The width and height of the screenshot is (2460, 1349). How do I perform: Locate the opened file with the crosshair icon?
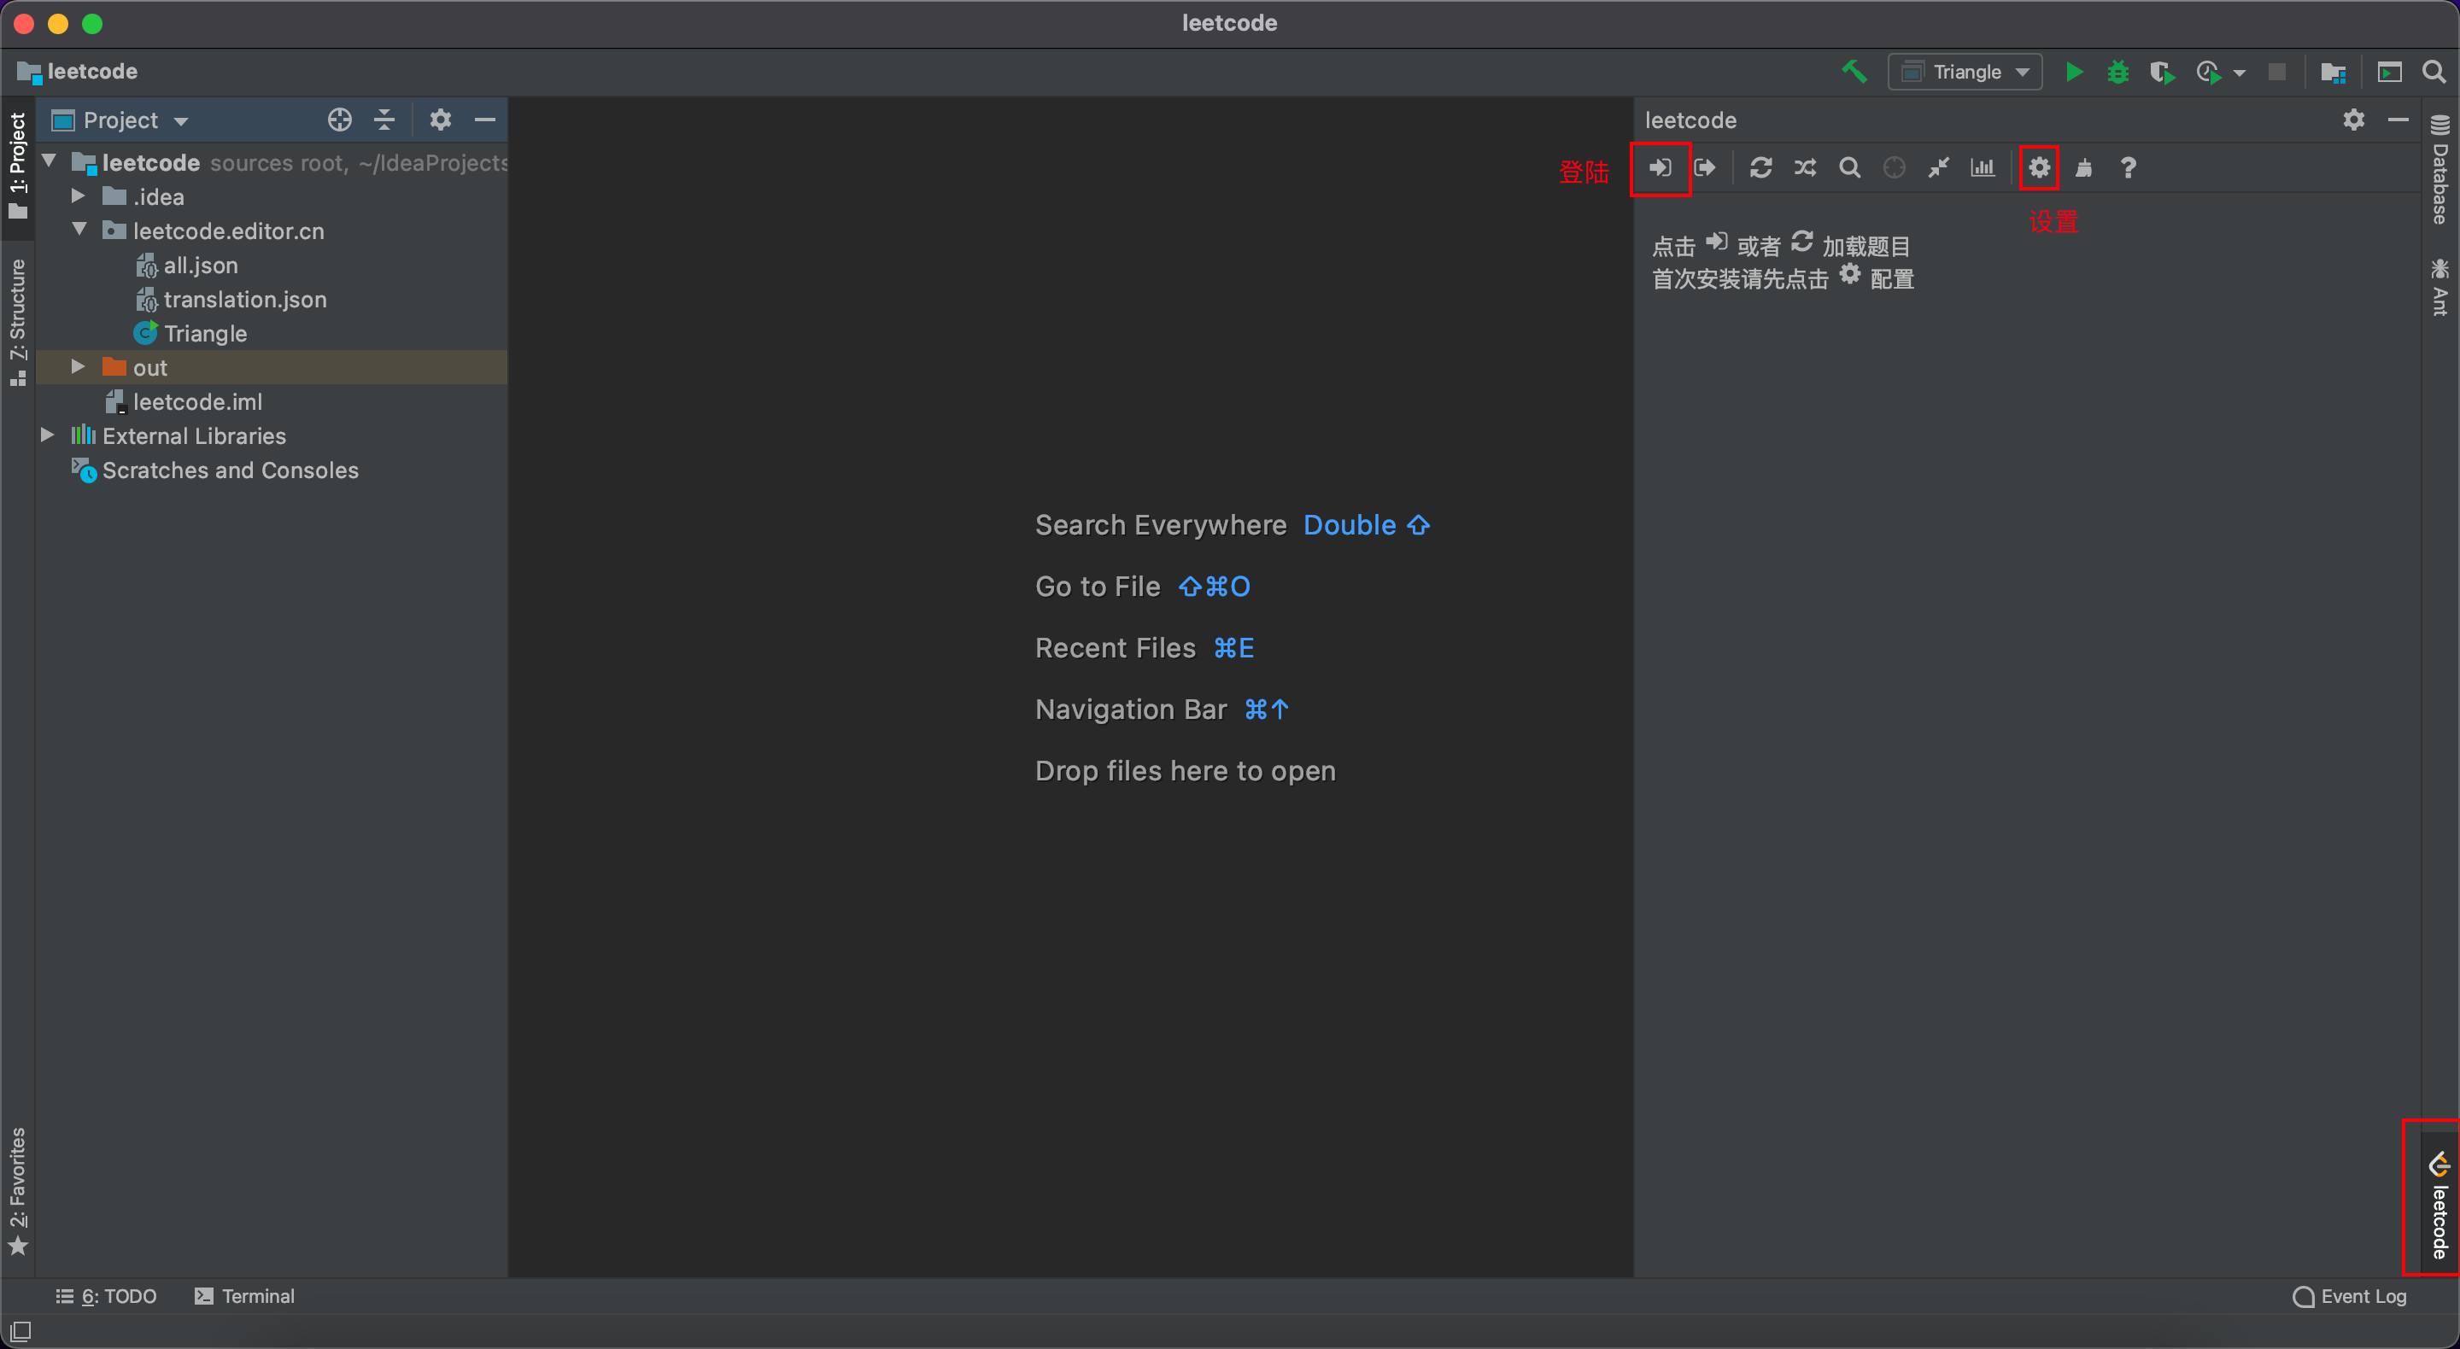(x=339, y=120)
